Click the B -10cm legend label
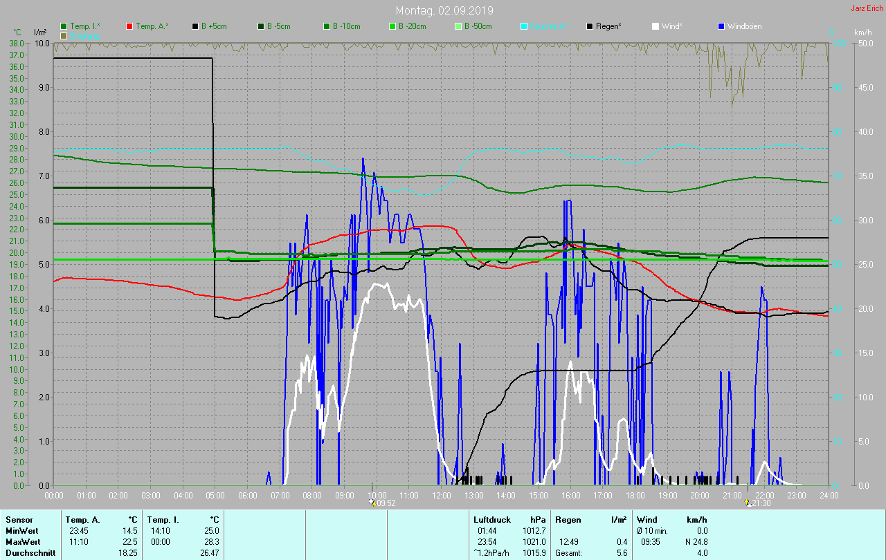The width and height of the screenshot is (886, 560). [346, 26]
